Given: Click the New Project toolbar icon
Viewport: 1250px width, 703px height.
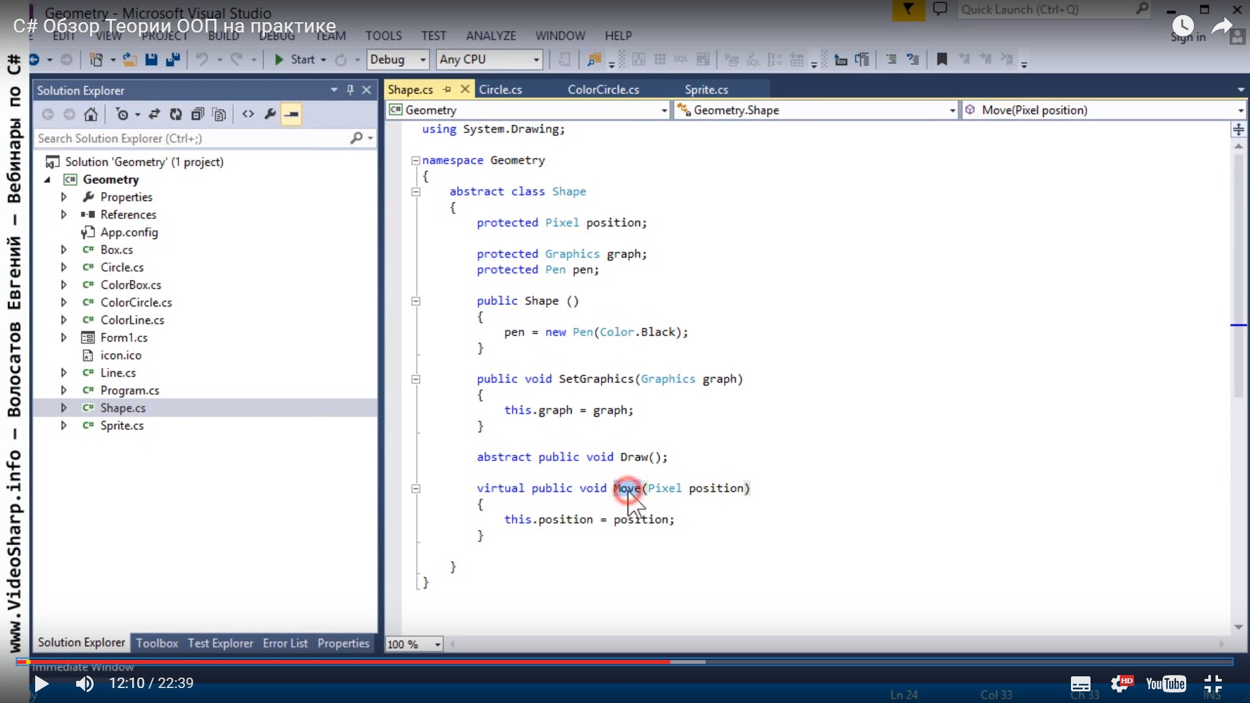Looking at the screenshot, I should pyautogui.click(x=96, y=59).
